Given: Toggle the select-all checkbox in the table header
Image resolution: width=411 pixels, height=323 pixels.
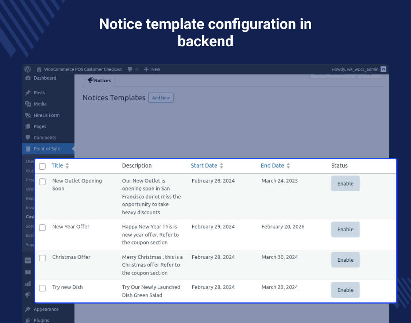Looking at the screenshot, I should click(x=42, y=166).
